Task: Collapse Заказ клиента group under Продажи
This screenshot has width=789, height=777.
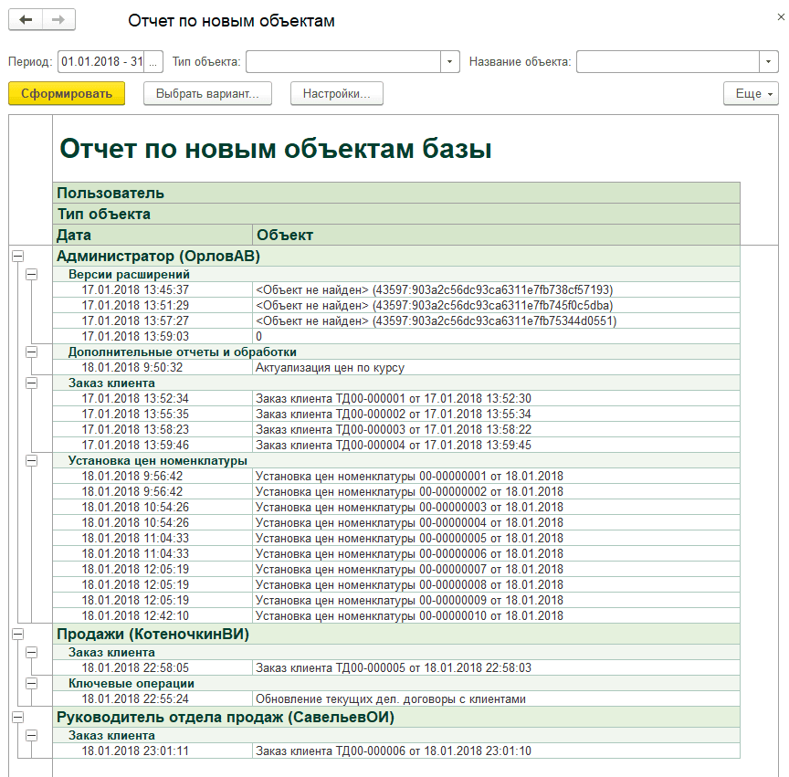Action: 31,652
